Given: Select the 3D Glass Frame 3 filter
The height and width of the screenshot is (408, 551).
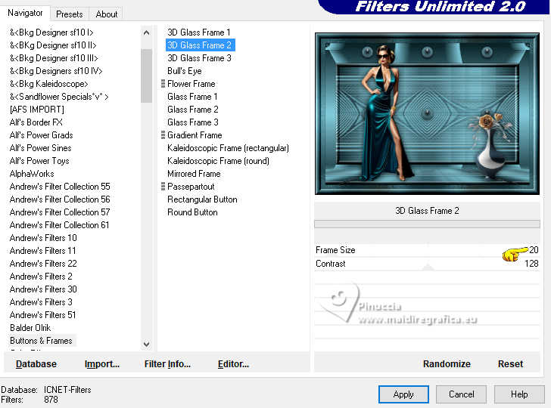Looking at the screenshot, I should coord(199,58).
